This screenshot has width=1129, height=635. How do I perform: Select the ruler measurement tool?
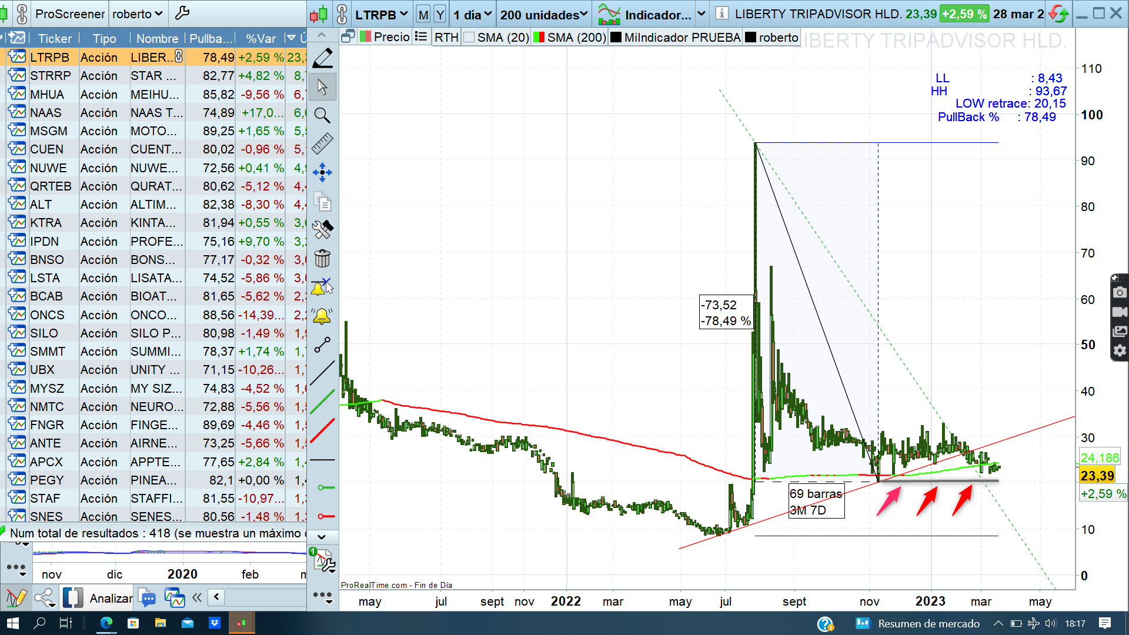point(322,143)
